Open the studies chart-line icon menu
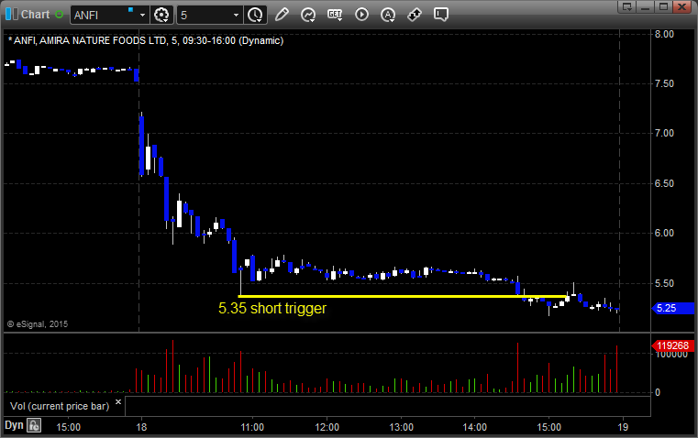The image size is (698, 438). coord(308,15)
